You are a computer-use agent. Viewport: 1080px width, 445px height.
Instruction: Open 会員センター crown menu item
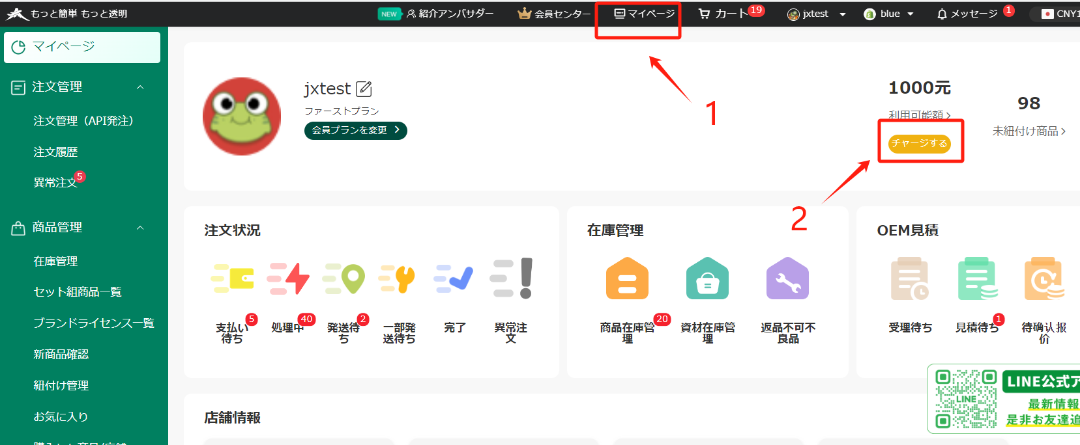[553, 14]
